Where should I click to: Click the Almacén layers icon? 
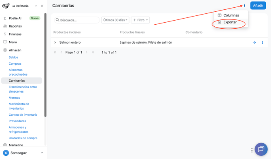point(5,50)
